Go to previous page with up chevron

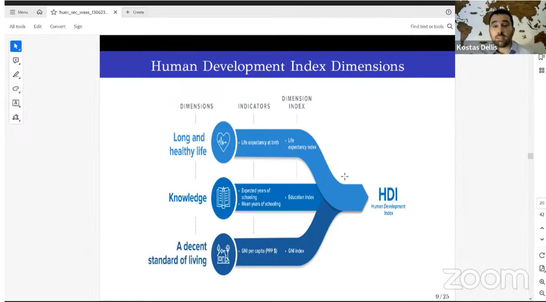(x=542, y=228)
